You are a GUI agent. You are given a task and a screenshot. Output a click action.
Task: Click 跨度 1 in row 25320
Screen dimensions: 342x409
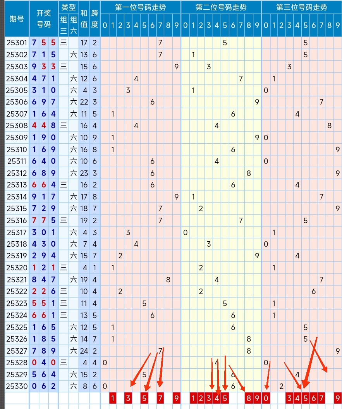(95, 268)
